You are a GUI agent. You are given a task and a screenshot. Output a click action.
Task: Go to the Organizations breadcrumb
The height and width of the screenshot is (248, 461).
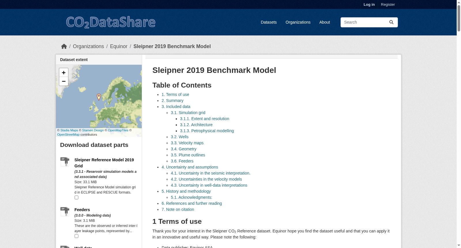pyautogui.click(x=88, y=46)
